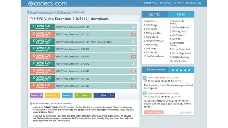Click the 5 score badge on RayPk's review
This screenshot has height=128, width=228.
coord(145,78)
